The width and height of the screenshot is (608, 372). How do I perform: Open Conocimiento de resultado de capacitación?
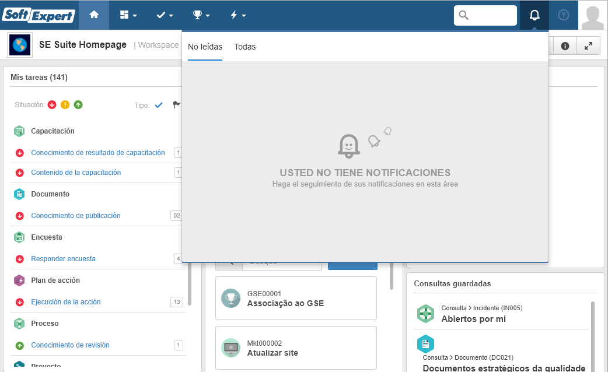[97, 153]
